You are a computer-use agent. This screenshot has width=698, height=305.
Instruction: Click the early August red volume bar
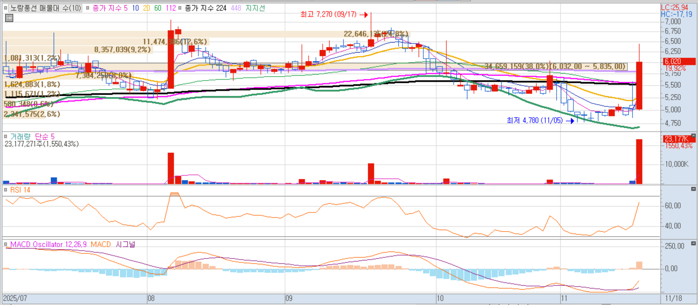click(171, 168)
